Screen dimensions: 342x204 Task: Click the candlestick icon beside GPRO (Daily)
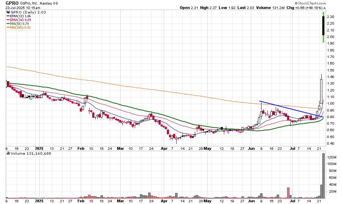tap(8, 12)
